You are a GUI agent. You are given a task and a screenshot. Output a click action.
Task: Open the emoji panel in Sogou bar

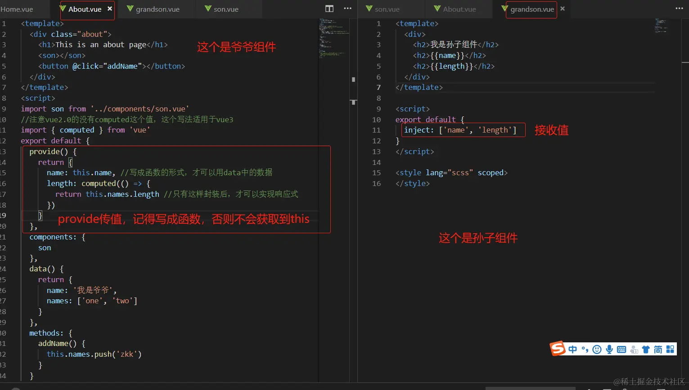click(x=597, y=350)
